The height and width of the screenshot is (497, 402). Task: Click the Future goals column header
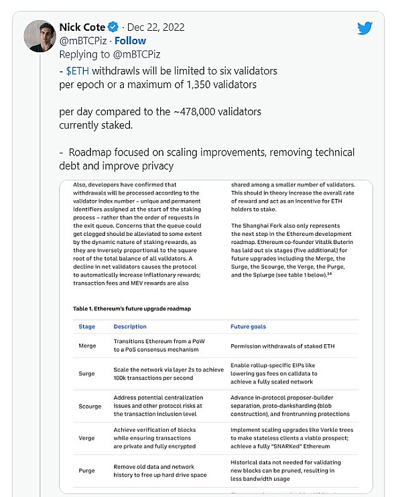coord(249,327)
